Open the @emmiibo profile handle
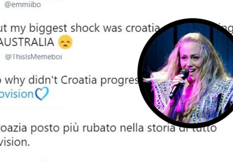233x162 pixels. (x=23, y=5)
